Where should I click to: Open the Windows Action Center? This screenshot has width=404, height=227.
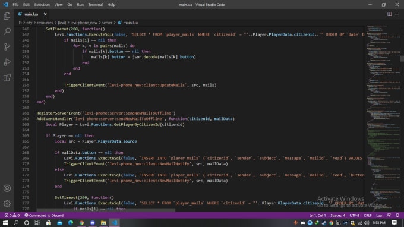point(394,223)
